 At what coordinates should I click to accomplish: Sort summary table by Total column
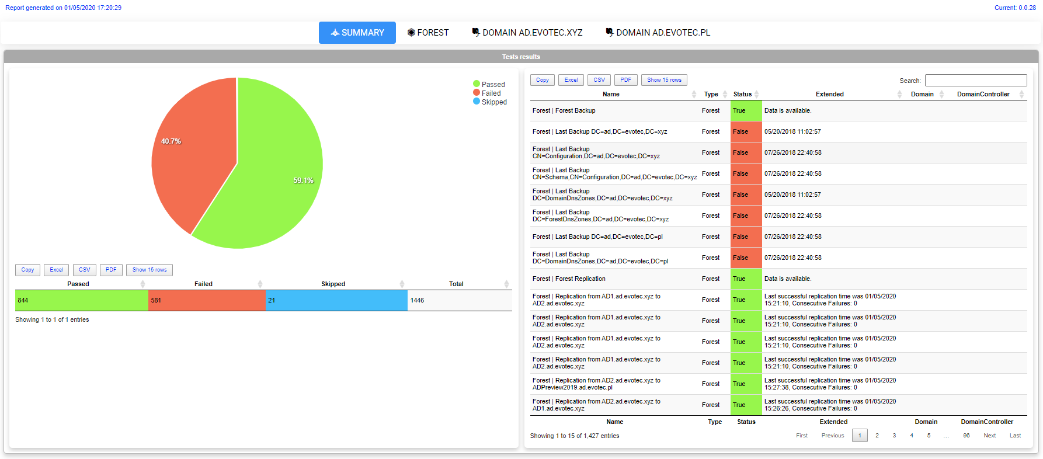click(506, 284)
